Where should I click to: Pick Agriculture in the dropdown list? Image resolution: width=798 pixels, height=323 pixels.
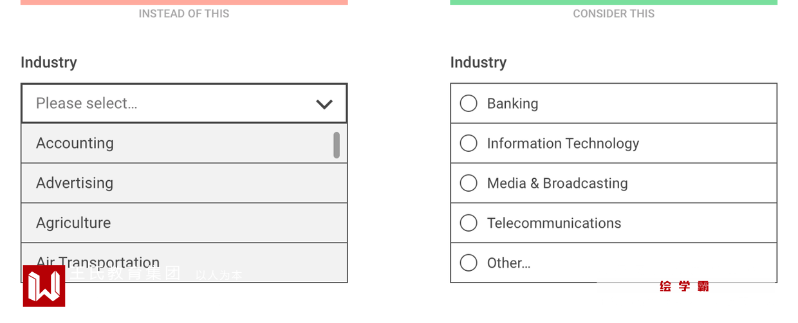coord(73,223)
